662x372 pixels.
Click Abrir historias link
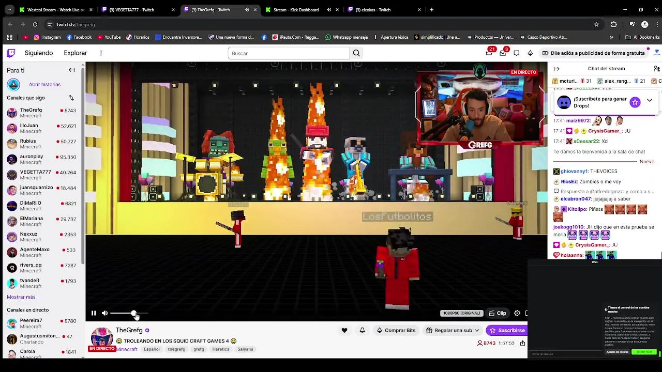(x=45, y=84)
